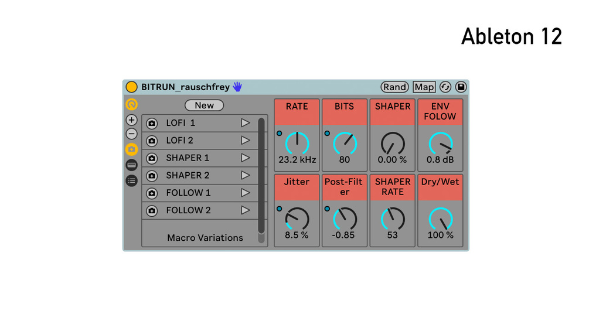The image size is (589, 331).
Task: Launch the FOLLOW 2 variation
Action: point(246,210)
